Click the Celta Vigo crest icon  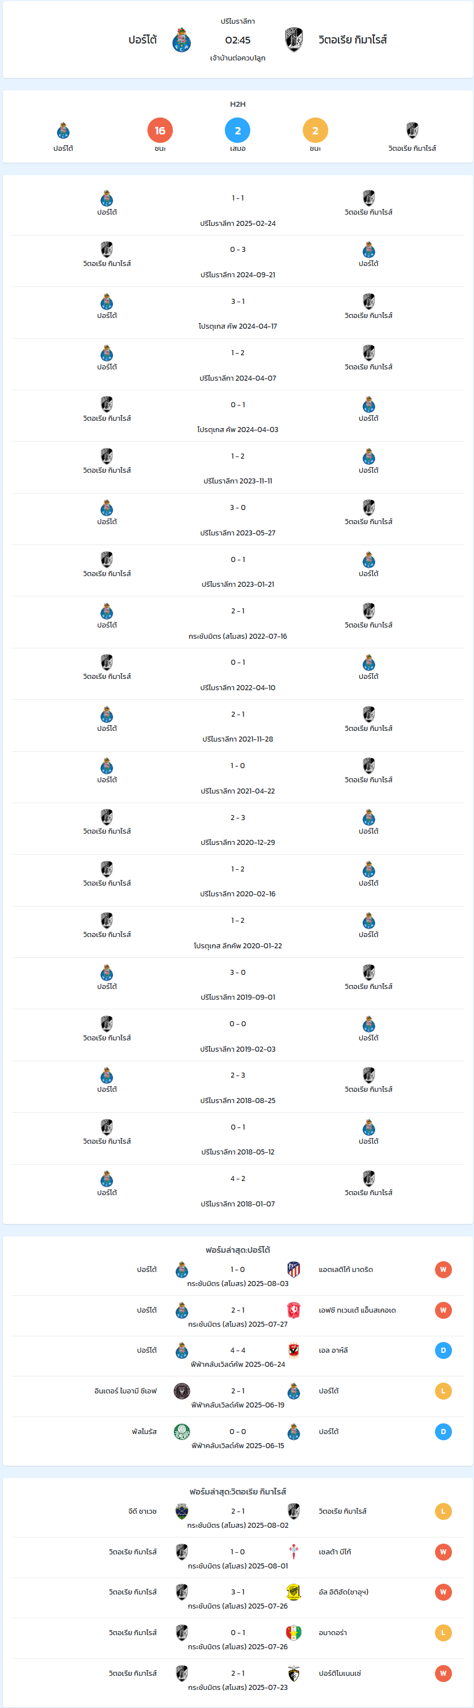[294, 1552]
